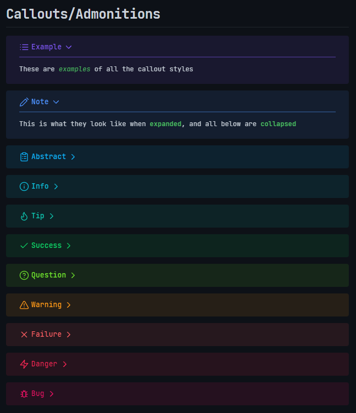
Task: Click the green word expanded
Action: pos(165,124)
